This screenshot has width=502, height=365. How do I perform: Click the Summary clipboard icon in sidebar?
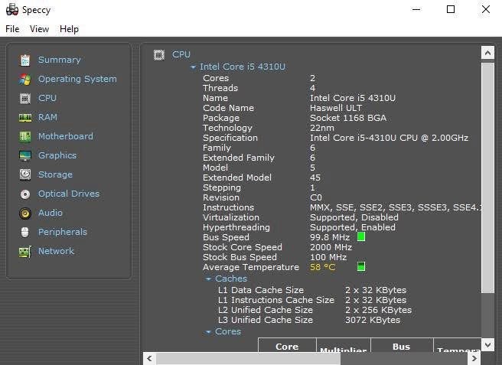tap(25, 60)
